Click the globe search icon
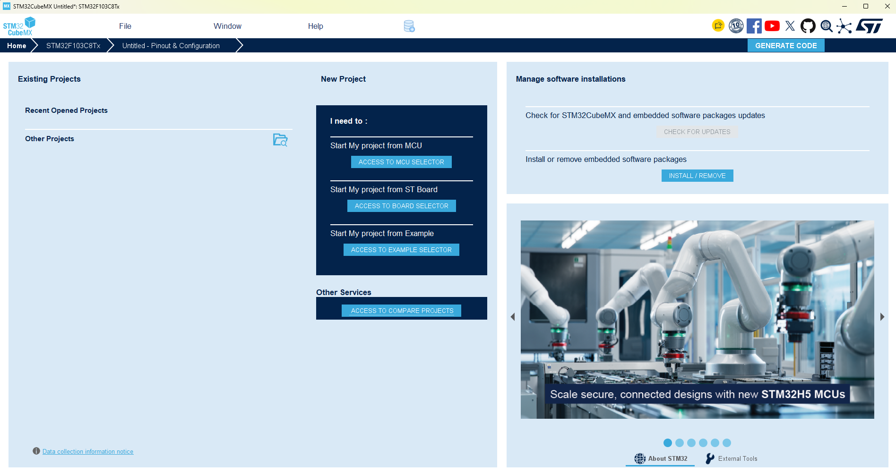896x474 pixels. pos(827,26)
